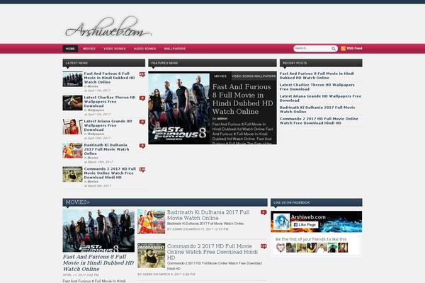The image size is (425, 283).
Task: Click Badrinath thumbnail in Latest News
Action: pyautogui.click(x=72, y=151)
